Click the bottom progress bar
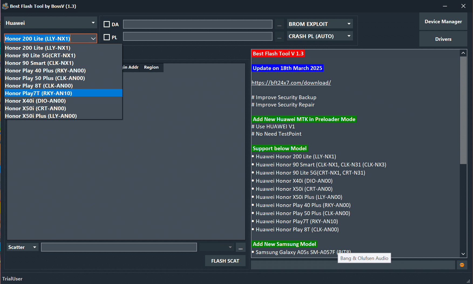473x284 pixels. click(353, 265)
